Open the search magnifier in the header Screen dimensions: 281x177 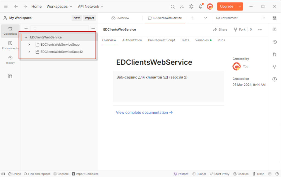173,7
